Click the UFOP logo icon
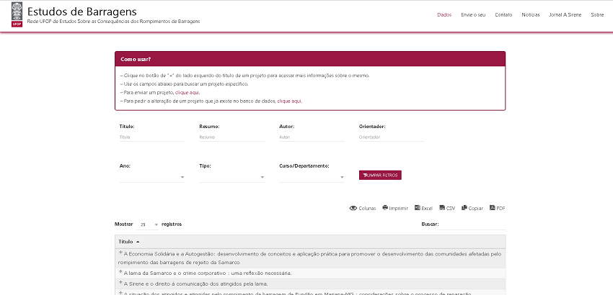The image size is (613, 295). click(17, 15)
